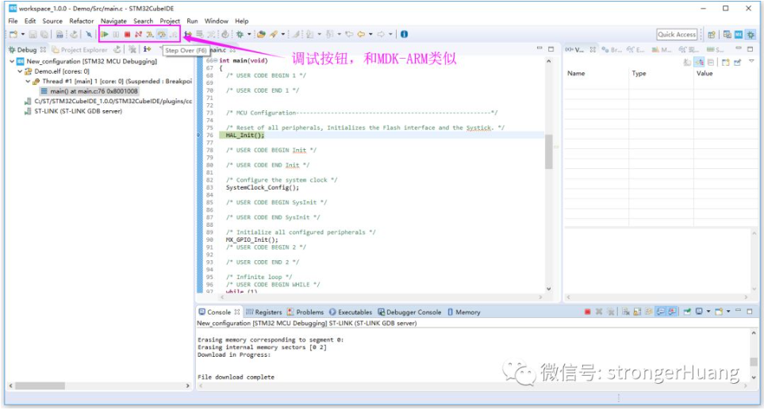The image size is (764, 414).
Task: Switch to the Registers tab
Action: (x=263, y=312)
